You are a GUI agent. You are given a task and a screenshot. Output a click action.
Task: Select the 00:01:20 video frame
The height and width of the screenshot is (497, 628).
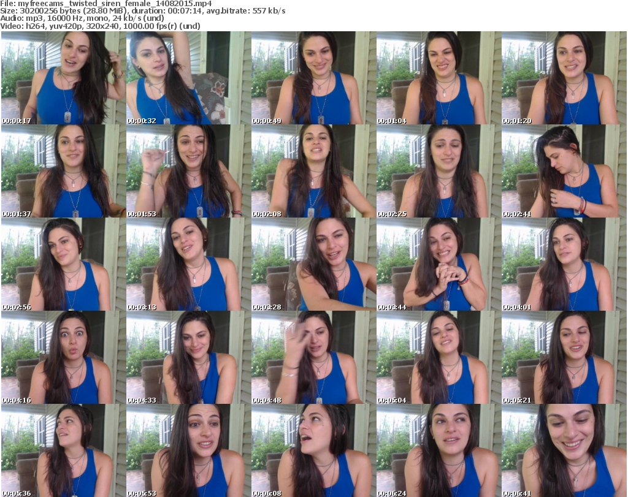pos(564,78)
